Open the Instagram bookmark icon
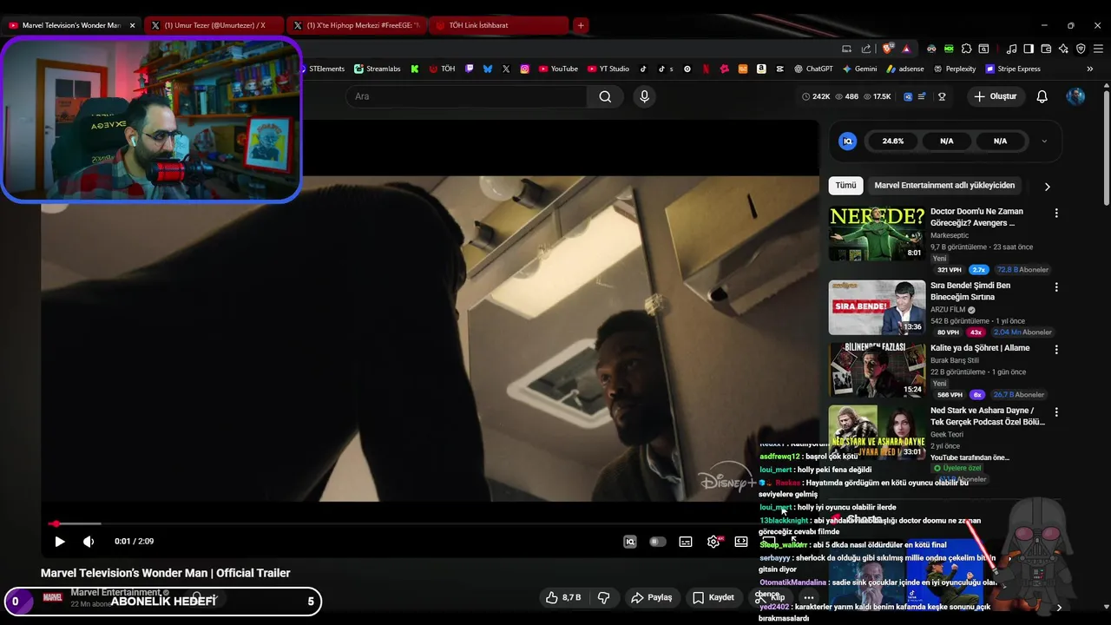Image resolution: width=1111 pixels, height=625 pixels. (525, 69)
